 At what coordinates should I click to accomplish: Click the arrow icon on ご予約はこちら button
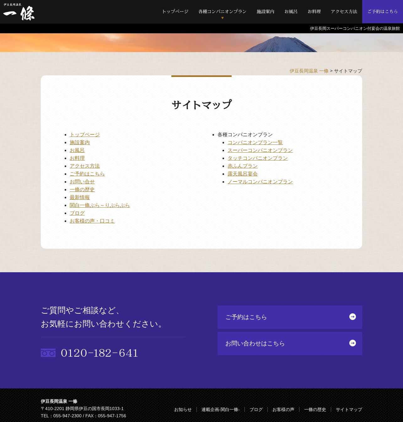(352, 317)
